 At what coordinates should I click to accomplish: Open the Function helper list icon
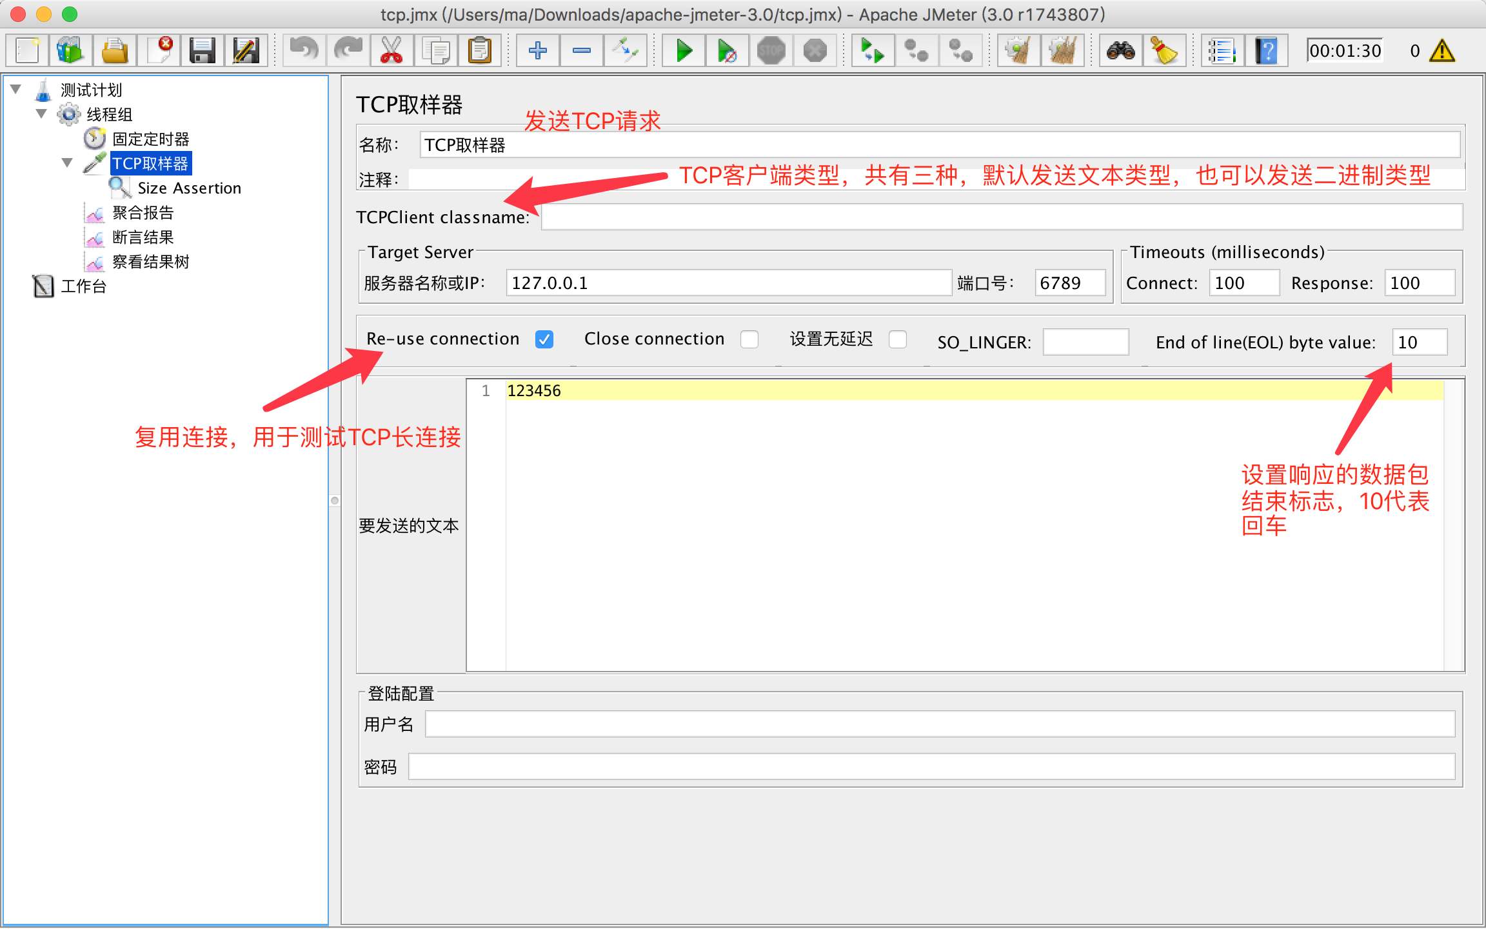(x=1222, y=50)
